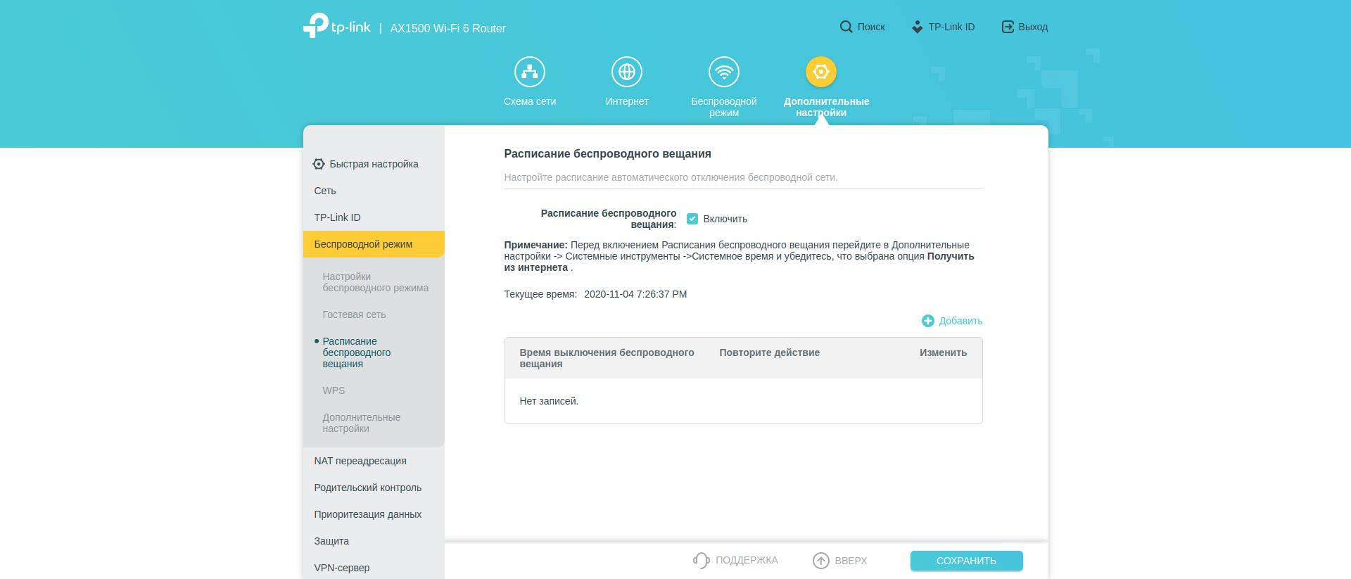Collapse the Беспроводной режим sidebar section
1351x579 pixels.
tap(363, 244)
